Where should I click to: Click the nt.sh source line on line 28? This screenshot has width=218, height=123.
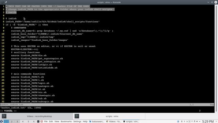pyautogui.click(x=28, y=89)
